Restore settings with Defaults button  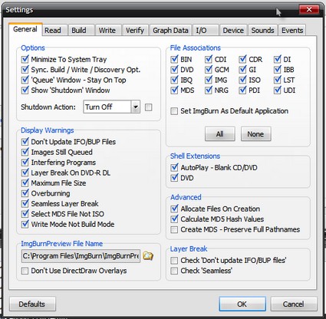click(32, 304)
